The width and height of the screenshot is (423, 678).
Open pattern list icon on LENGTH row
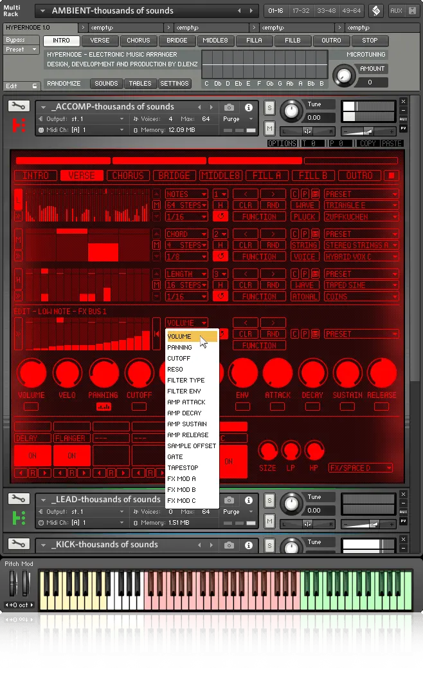point(316,274)
